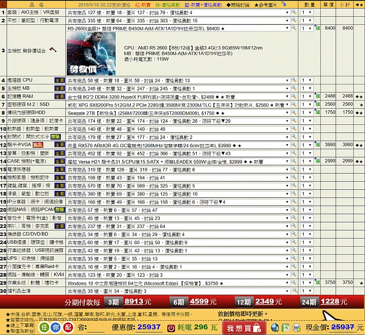Click the 全頁 badge in CASE 機殼 row
The height and width of the screenshot is (335, 365).
pos(60,161)
